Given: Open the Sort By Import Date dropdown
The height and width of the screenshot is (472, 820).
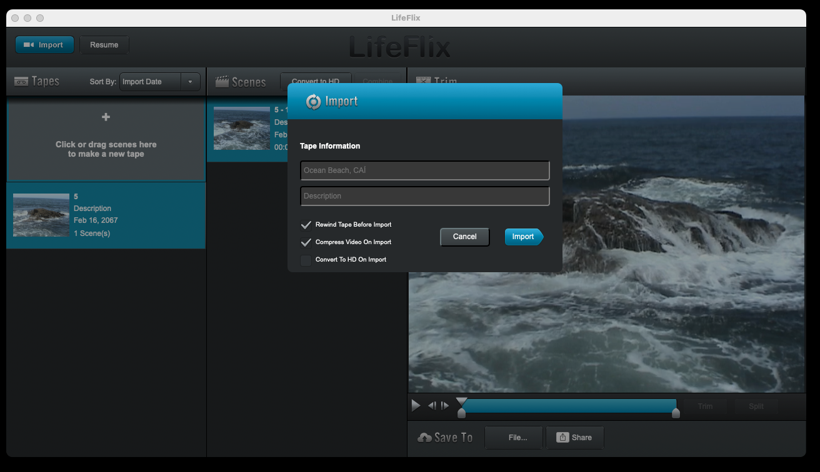Looking at the screenshot, I should point(159,82).
